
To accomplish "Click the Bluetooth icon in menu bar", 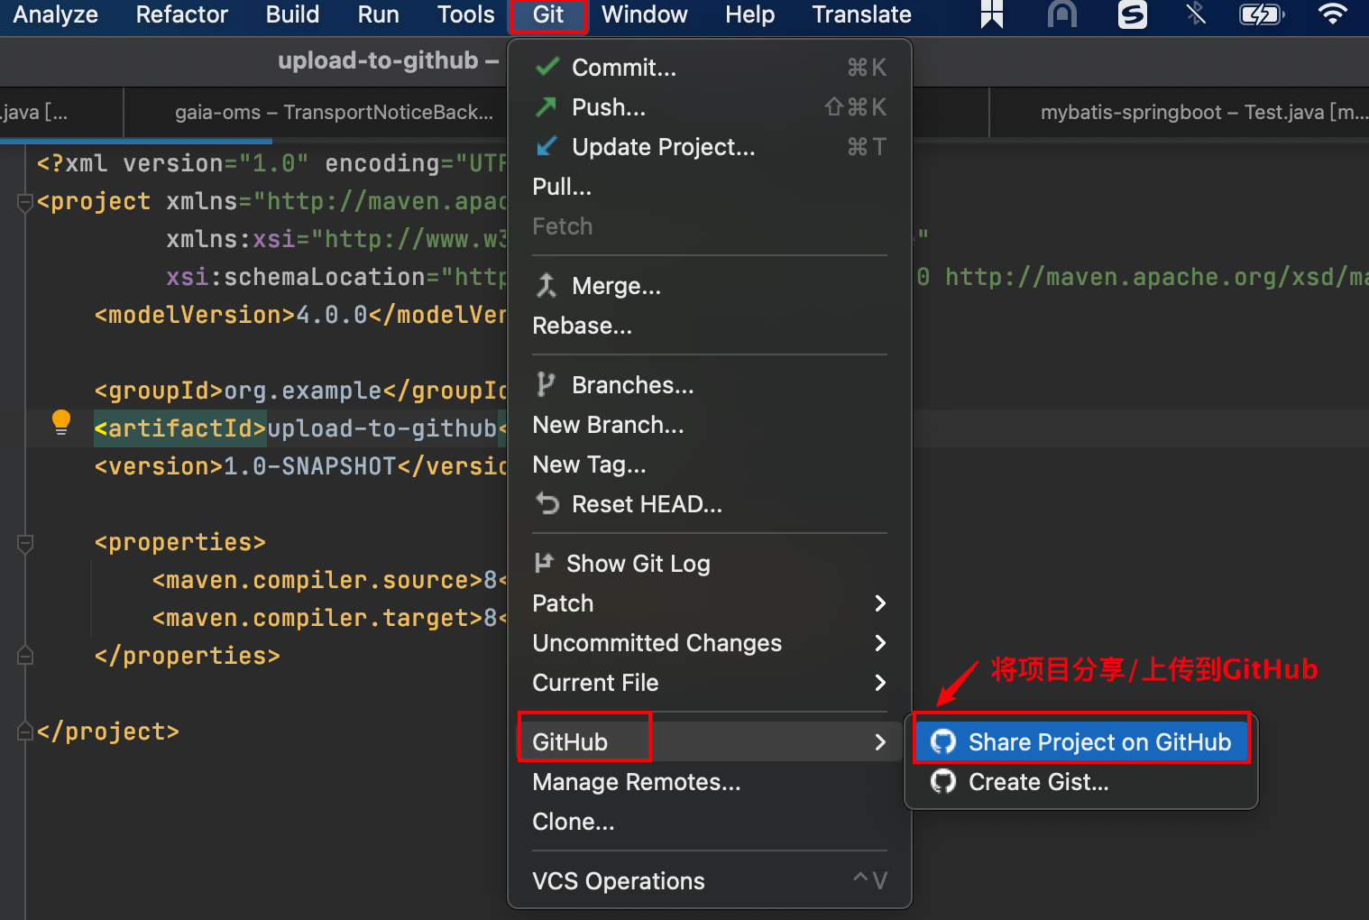I will pos(1196,14).
